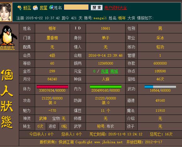The image size is (182, 147).
Task: Select the 转生 value 0次
Action: click(x=40, y=126)
